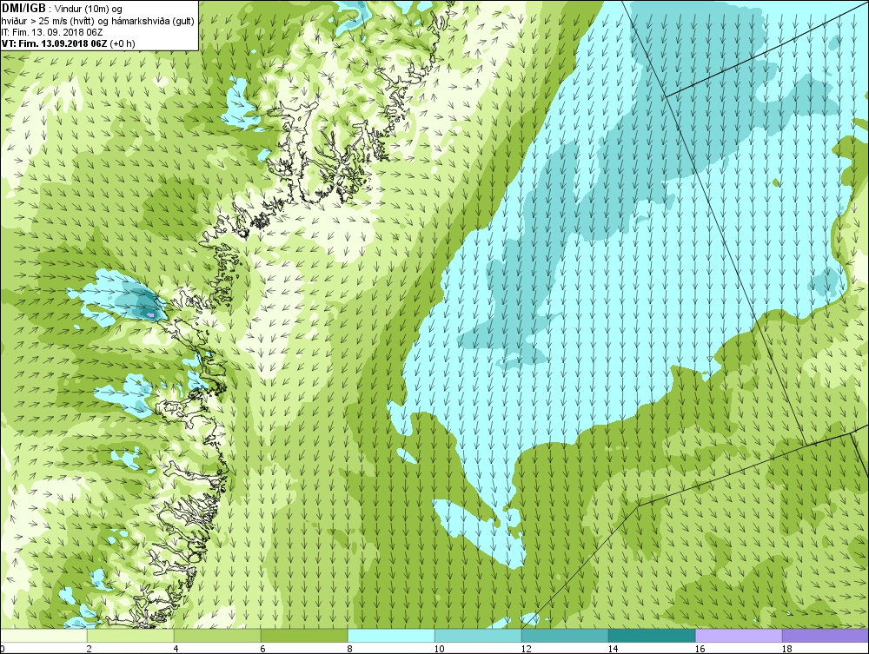Click the 'hviður > 25 m/s' description line
The height and width of the screenshot is (654, 869).
point(97,21)
